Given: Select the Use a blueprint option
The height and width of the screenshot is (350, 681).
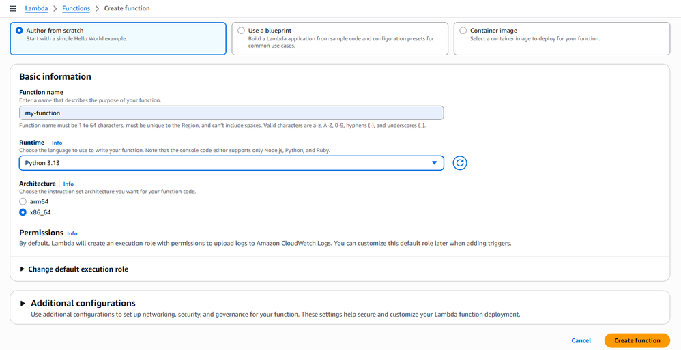Looking at the screenshot, I should [x=242, y=31].
